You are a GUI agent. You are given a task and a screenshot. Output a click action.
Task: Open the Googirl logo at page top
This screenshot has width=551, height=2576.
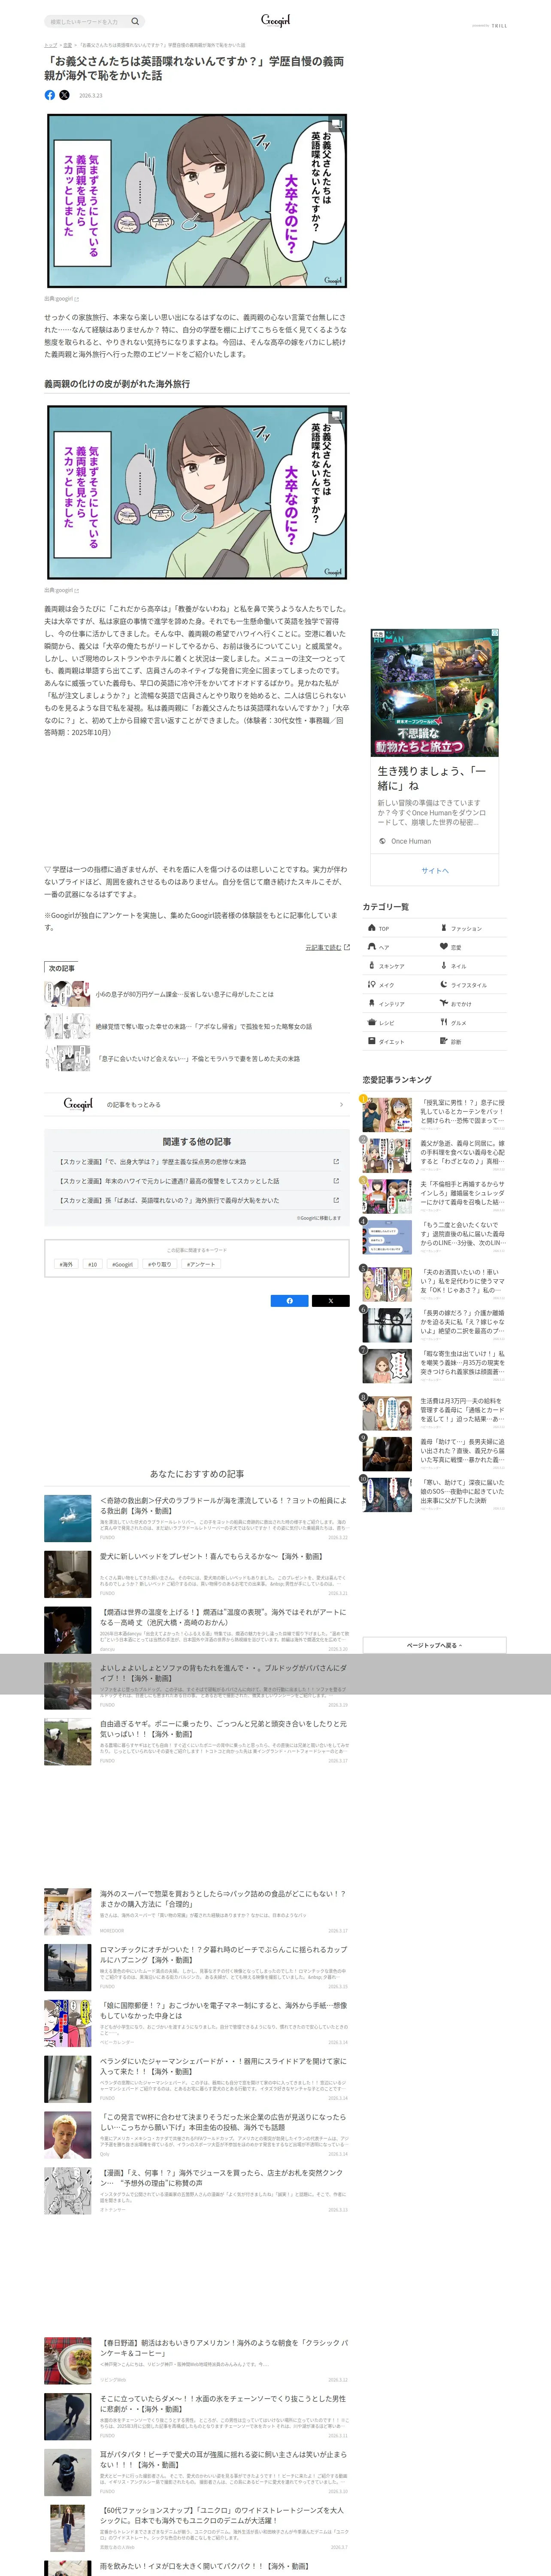(x=275, y=20)
